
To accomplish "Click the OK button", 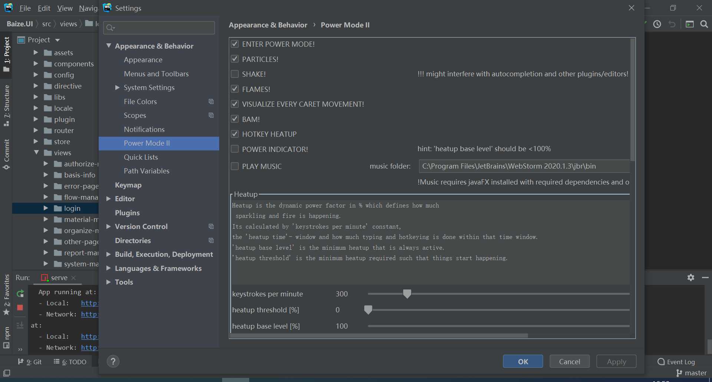I will 523,361.
